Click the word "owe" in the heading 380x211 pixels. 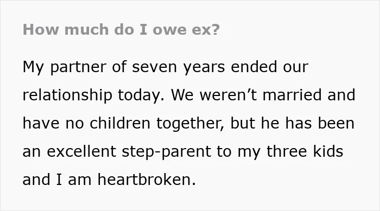[x=169, y=30]
